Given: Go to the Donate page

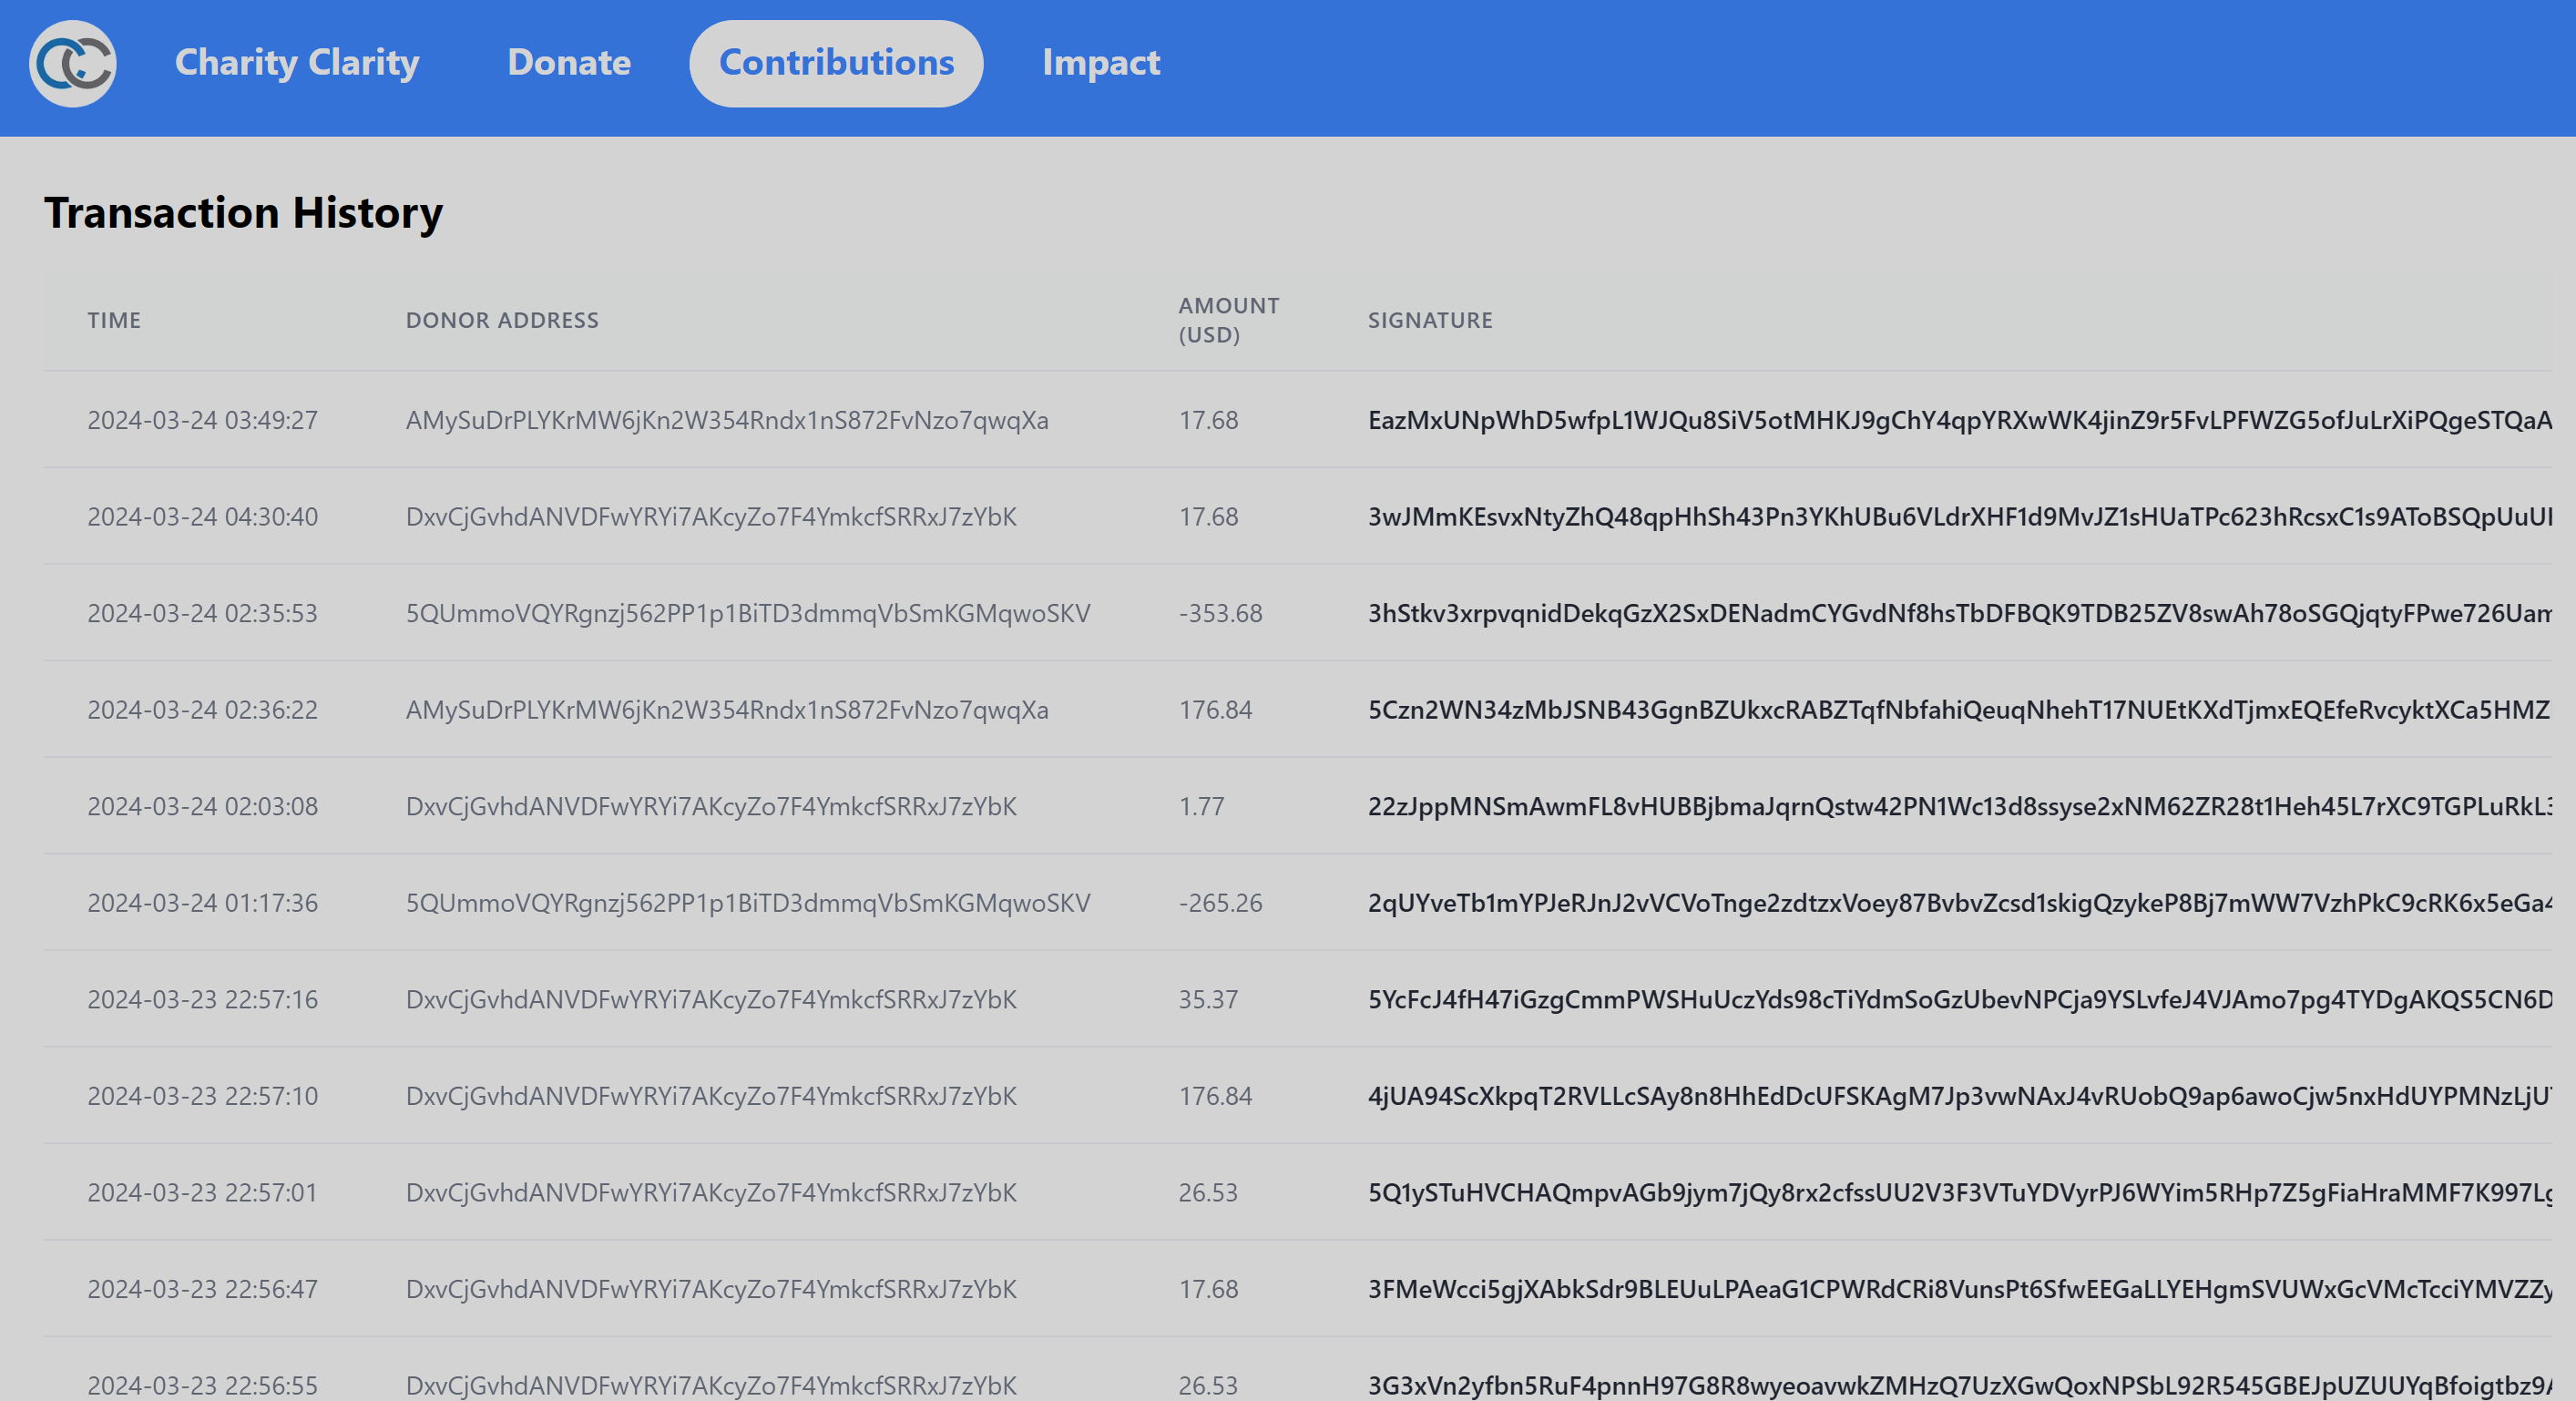Looking at the screenshot, I should 569,63.
